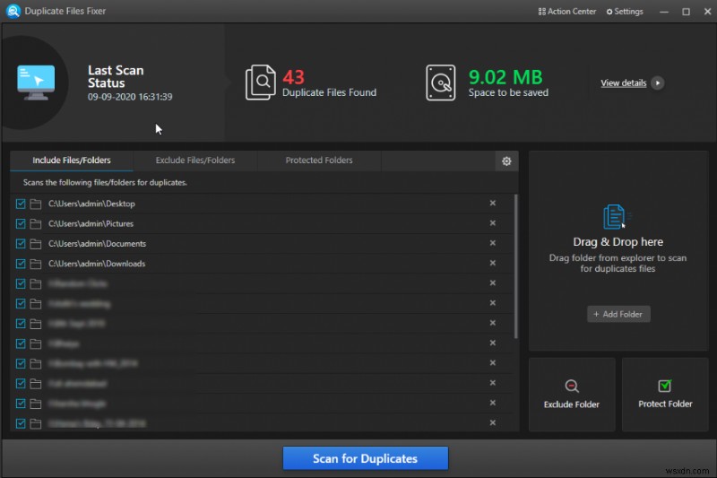Viewport: 717px width, 478px height.
Task: Click folder icon for C:\Users\admin\Desktop
Action: [x=36, y=204]
